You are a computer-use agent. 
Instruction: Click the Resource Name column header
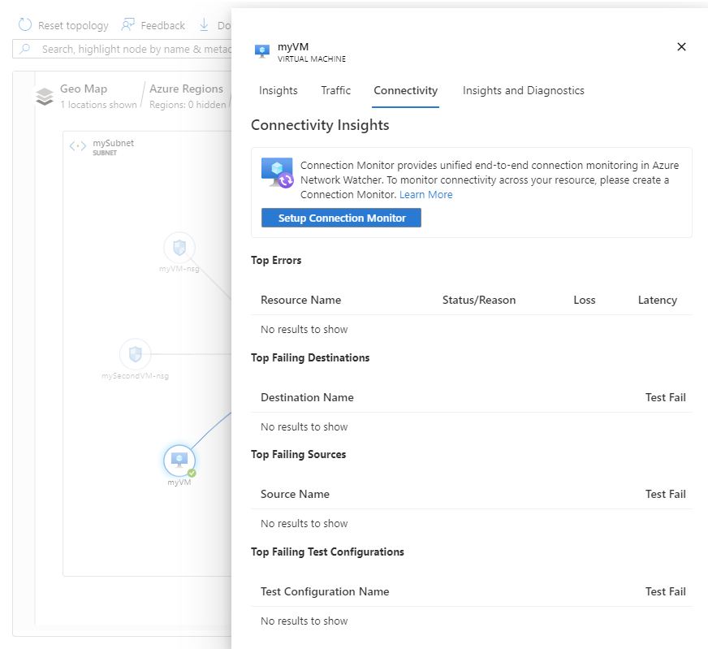pyautogui.click(x=300, y=300)
